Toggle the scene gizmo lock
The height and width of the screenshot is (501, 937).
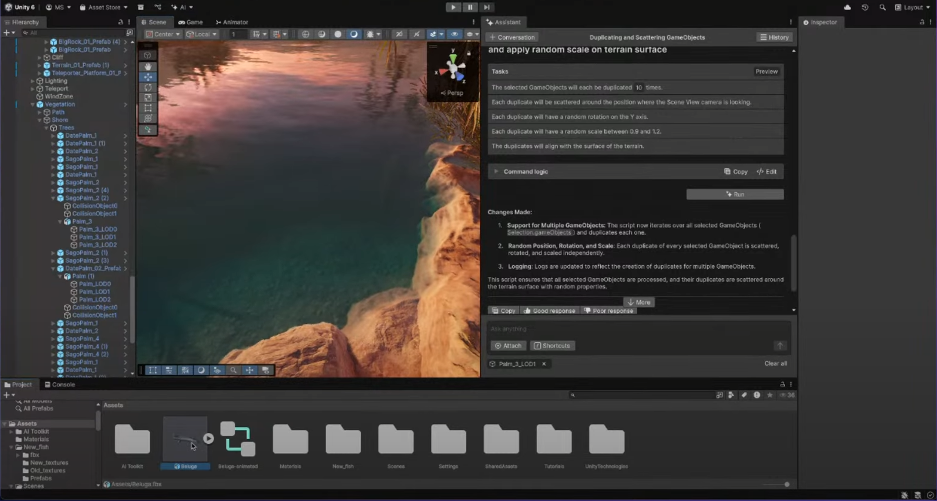point(468,53)
